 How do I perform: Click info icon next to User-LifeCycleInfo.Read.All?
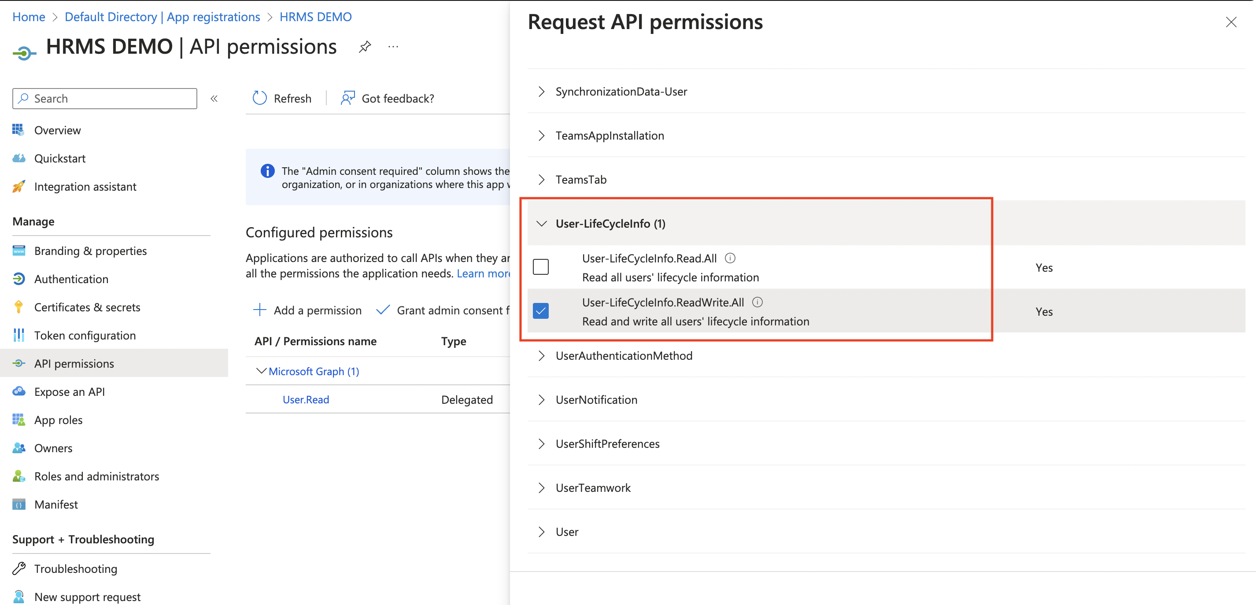click(729, 258)
